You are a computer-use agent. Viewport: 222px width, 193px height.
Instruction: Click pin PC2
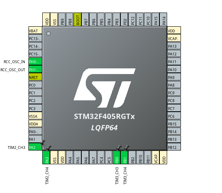35,100
